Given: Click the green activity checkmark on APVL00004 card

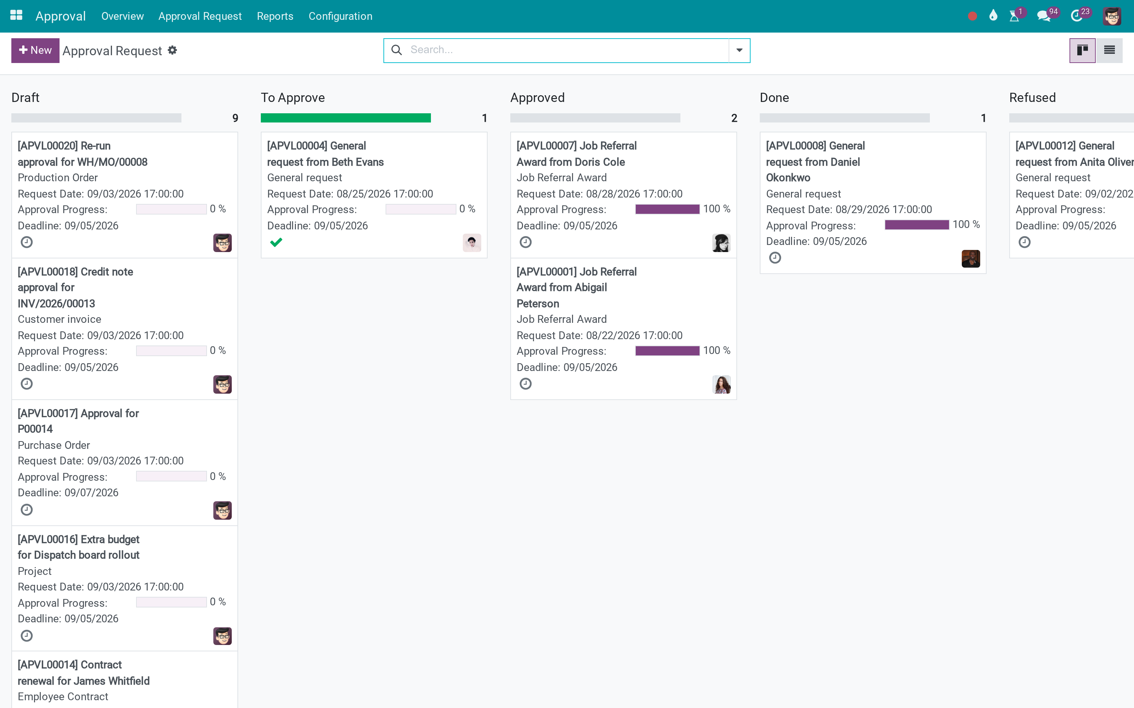Looking at the screenshot, I should point(276,242).
